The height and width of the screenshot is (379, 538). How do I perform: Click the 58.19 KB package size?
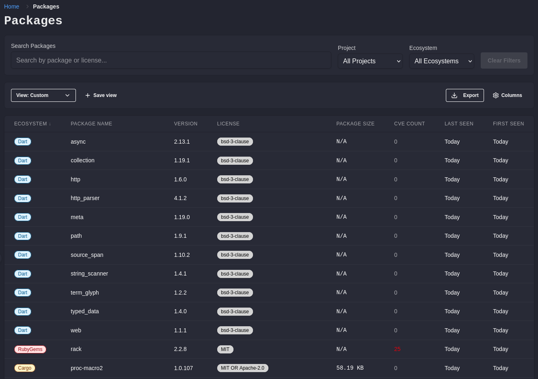350,368
